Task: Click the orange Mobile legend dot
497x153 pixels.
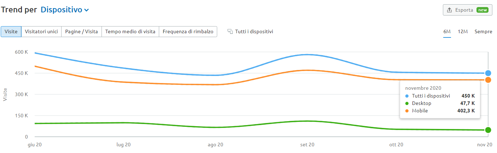Action: tap(407, 111)
